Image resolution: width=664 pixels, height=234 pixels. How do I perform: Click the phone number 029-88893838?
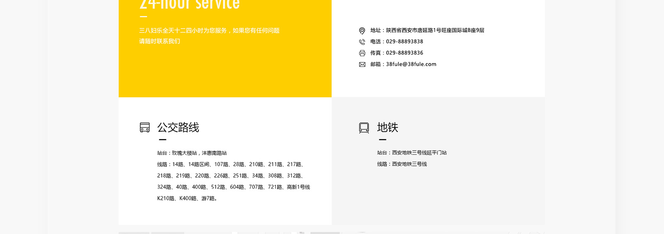(404, 41)
